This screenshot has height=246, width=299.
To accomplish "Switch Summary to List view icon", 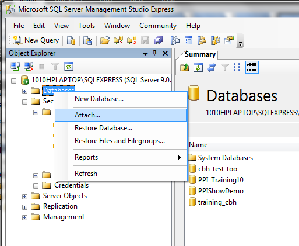I will 238,67.
